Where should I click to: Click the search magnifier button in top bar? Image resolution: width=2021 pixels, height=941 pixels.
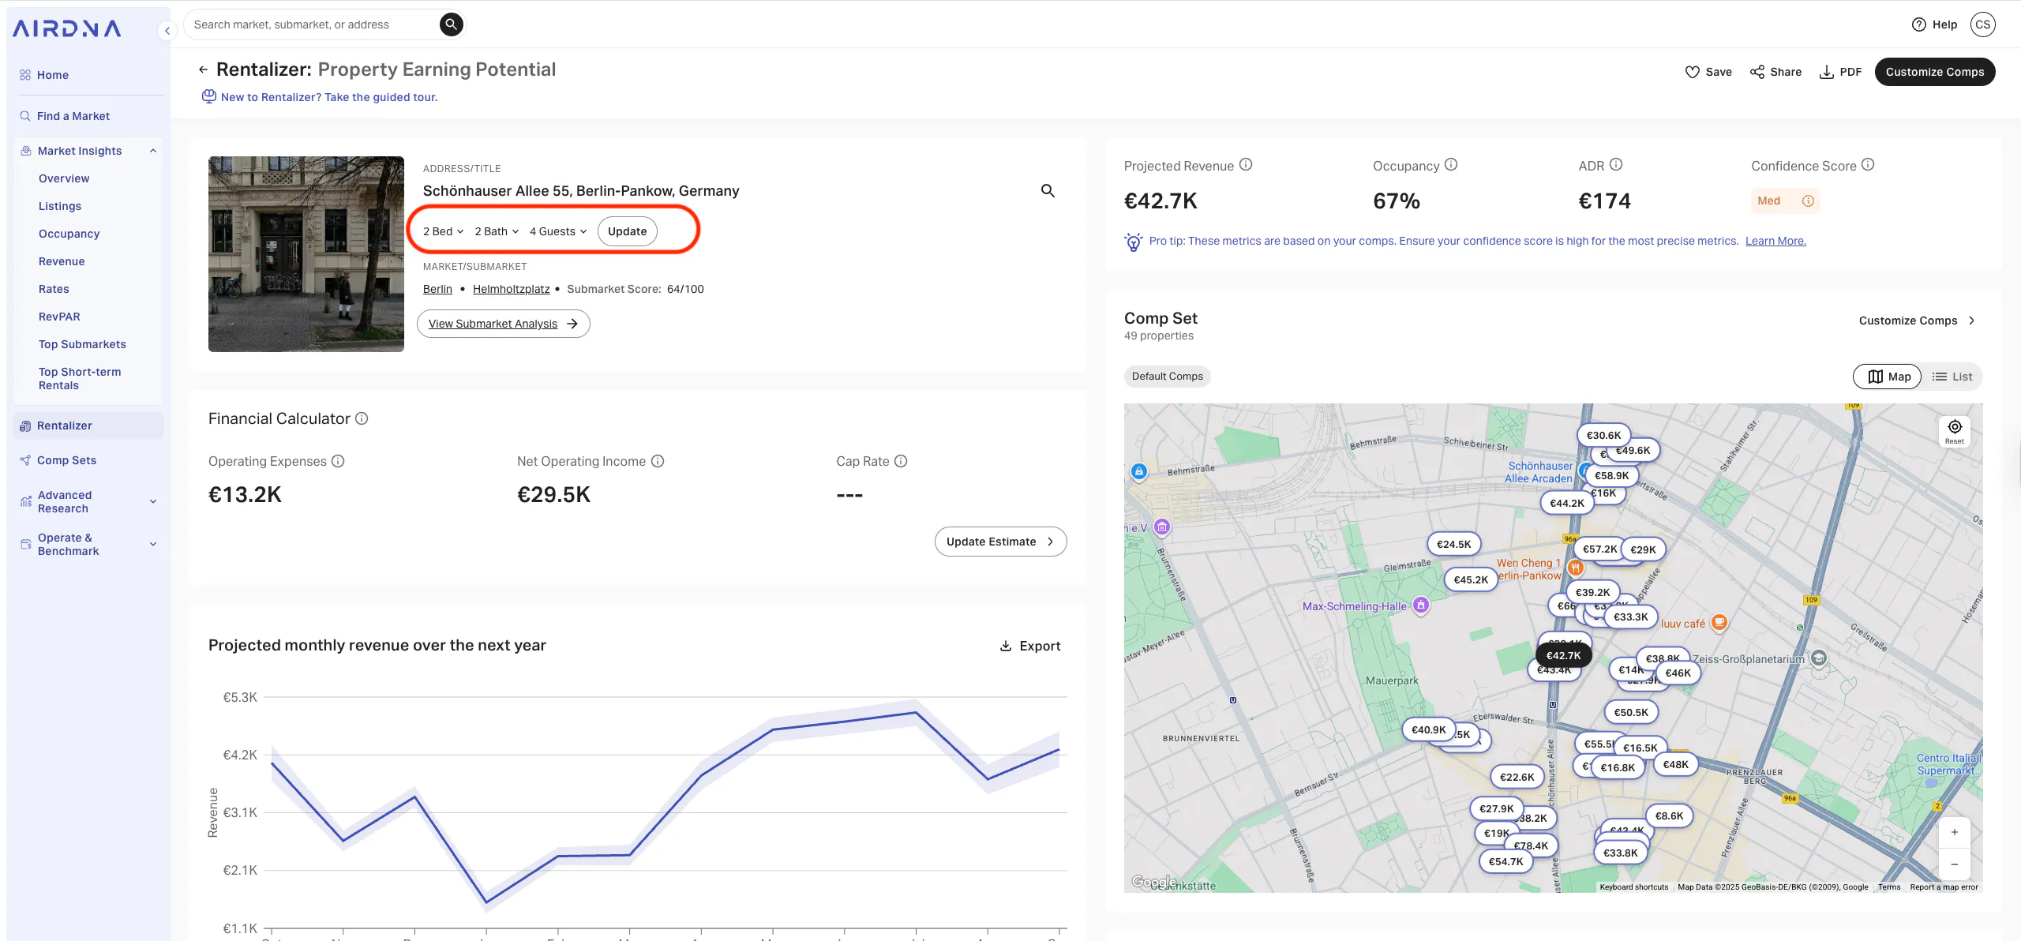pos(451,24)
